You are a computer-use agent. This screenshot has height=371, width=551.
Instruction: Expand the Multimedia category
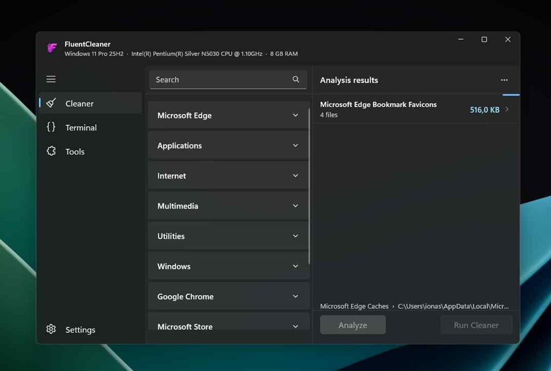point(228,206)
